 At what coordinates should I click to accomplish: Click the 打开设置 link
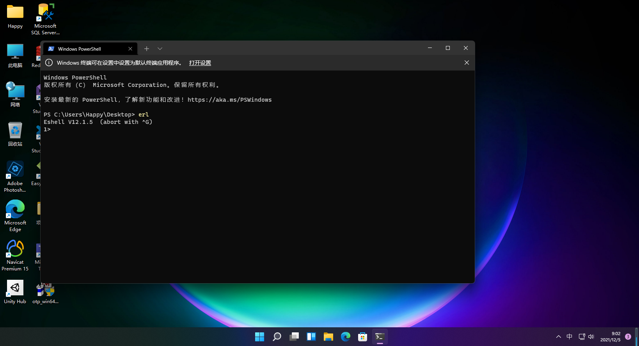[200, 63]
